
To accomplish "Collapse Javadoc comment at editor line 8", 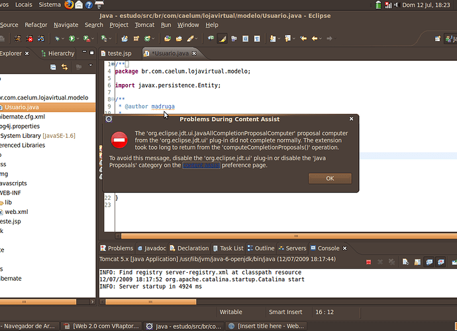I will (113, 99).
